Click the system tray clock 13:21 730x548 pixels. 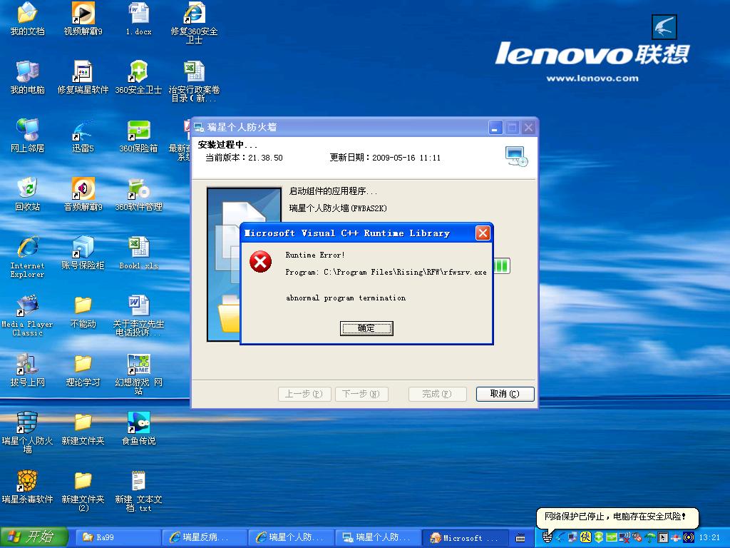(709, 537)
